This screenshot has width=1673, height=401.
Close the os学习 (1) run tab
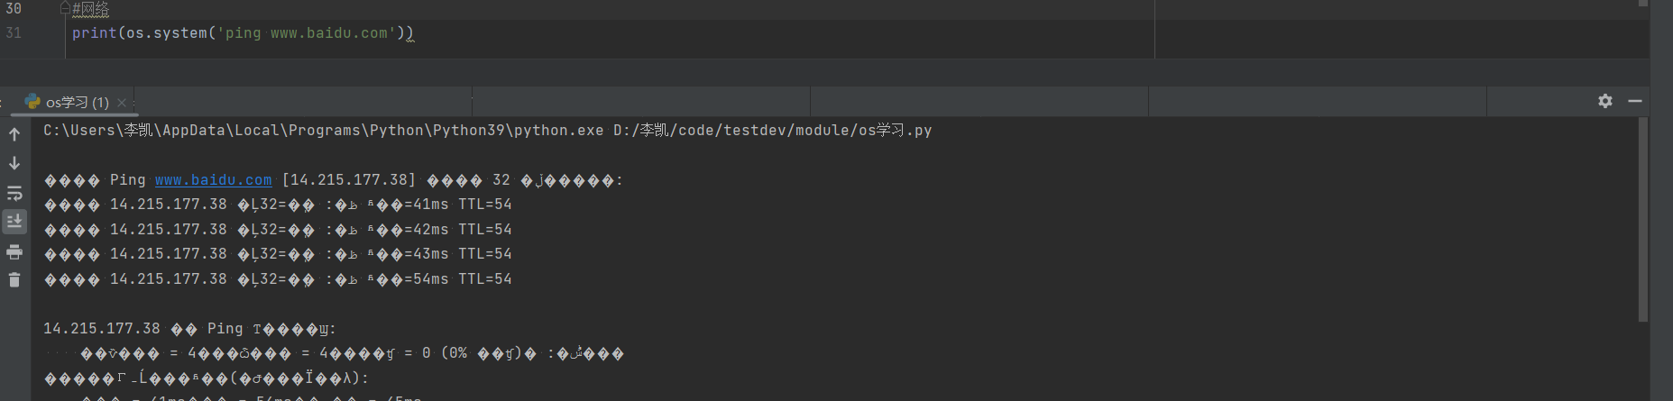(x=122, y=102)
